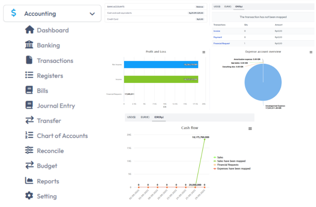Toggle Expenses have been mapped legend item
The height and width of the screenshot is (207, 316).
233,169
